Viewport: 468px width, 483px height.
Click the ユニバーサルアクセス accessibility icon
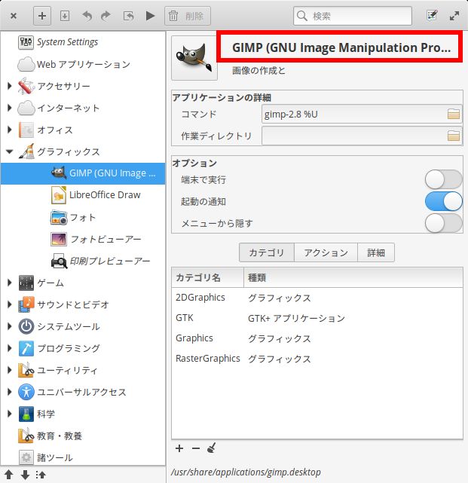click(x=26, y=392)
